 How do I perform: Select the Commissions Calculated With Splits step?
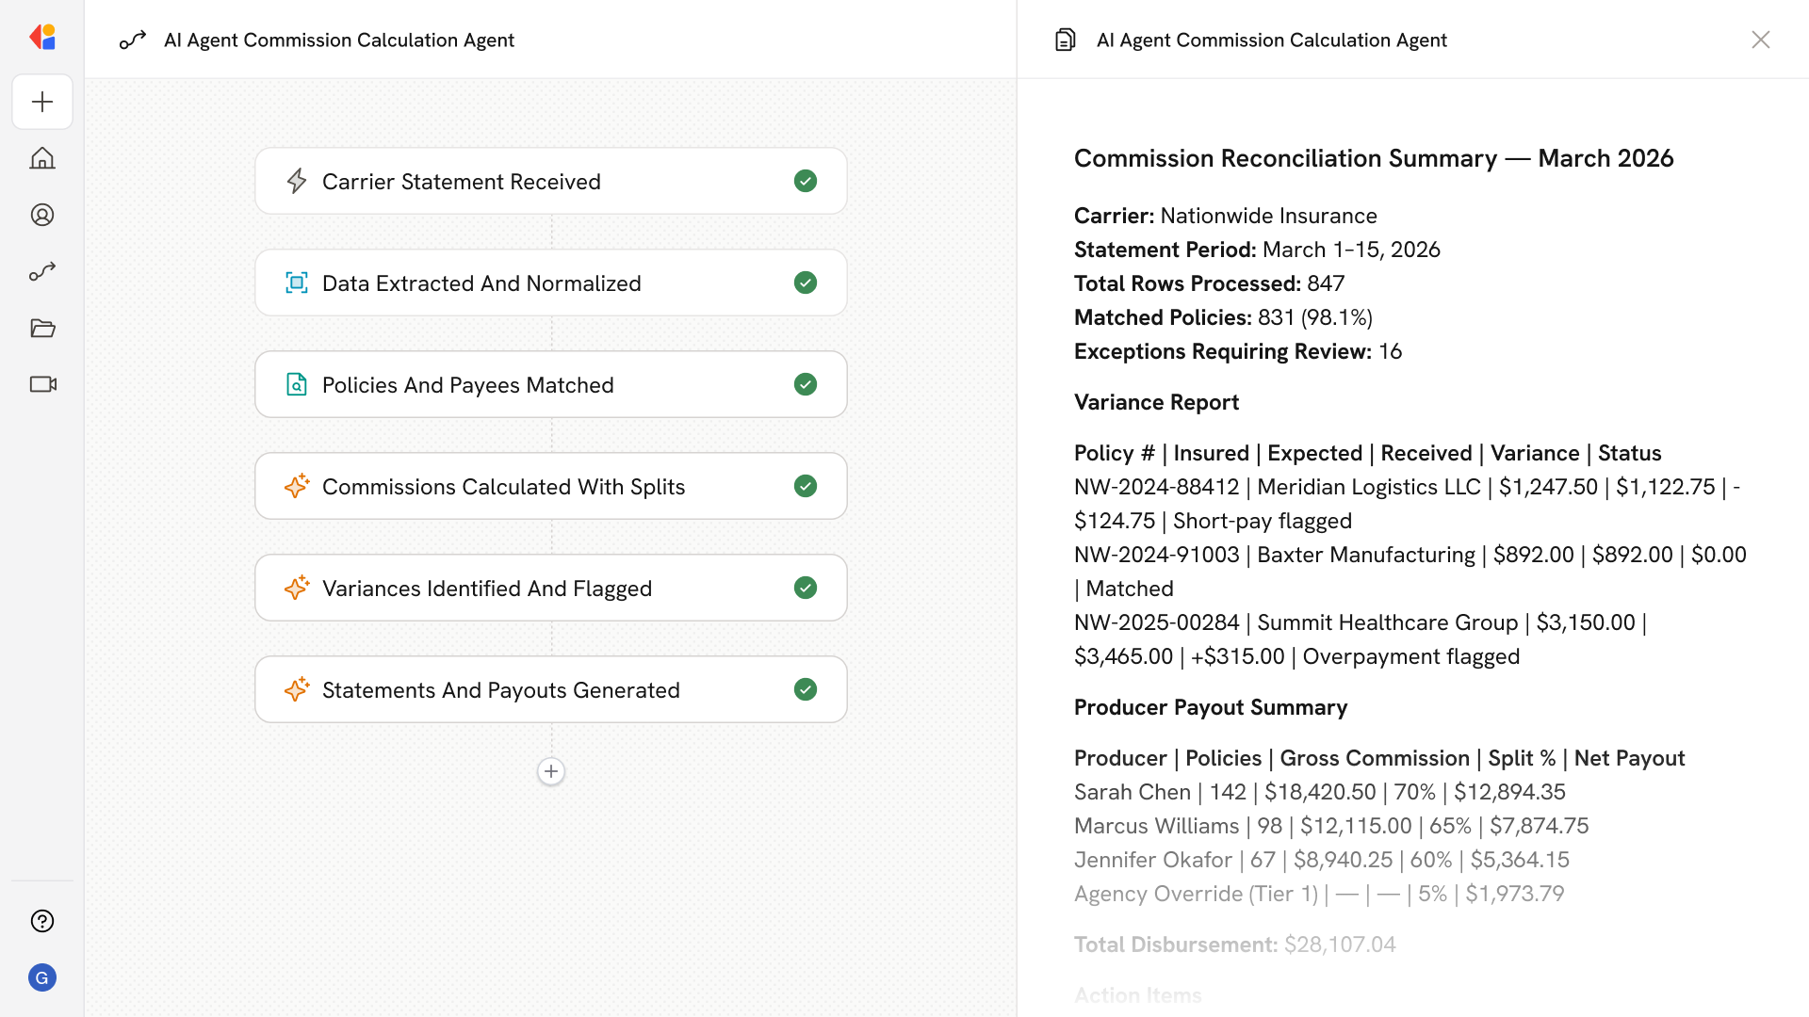(x=550, y=486)
